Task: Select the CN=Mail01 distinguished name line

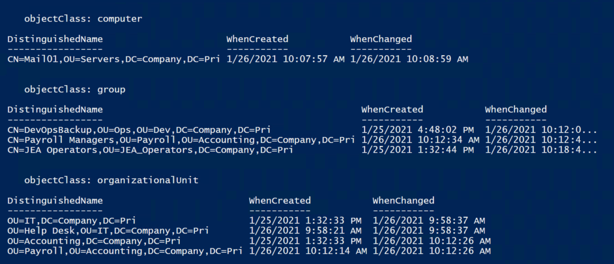Action: pyautogui.click(x=113, y=59)
